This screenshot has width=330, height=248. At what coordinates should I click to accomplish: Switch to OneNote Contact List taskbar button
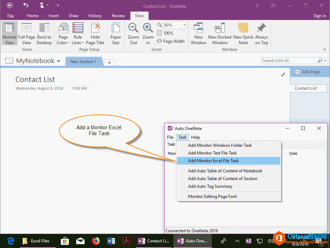pyautogui.click(x=154, y=241)
